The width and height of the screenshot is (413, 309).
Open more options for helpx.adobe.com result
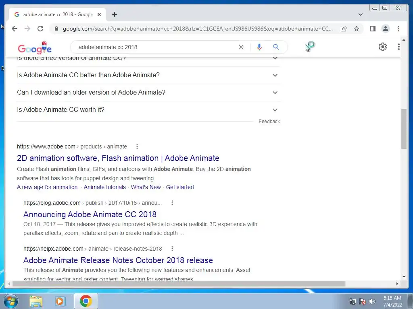172,249
